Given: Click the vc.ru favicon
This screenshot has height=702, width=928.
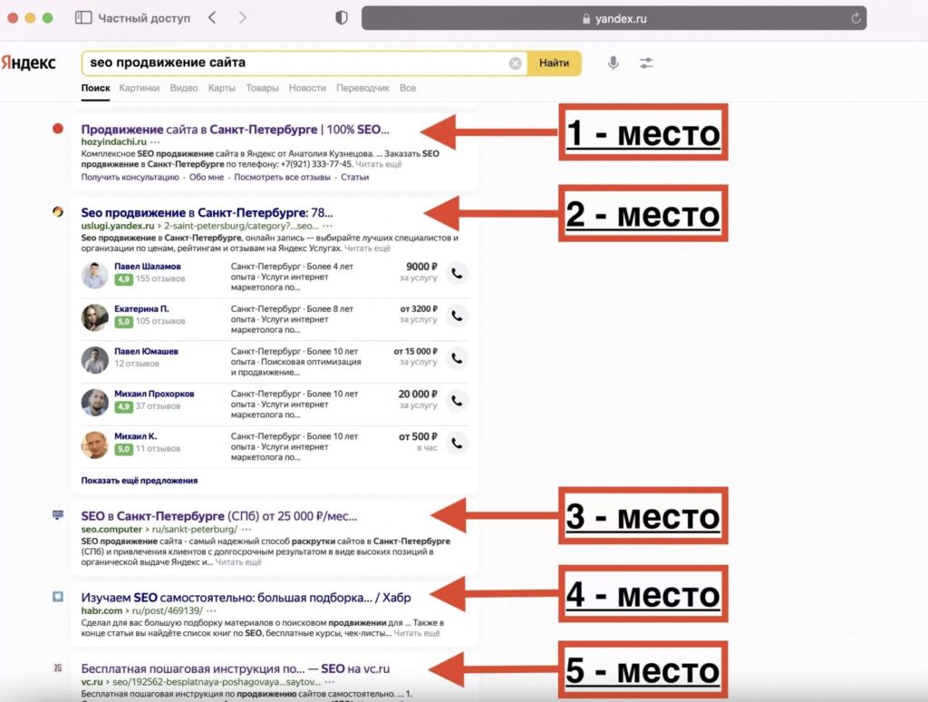Looking at the screenshot, I should click(x=57, y=668).
